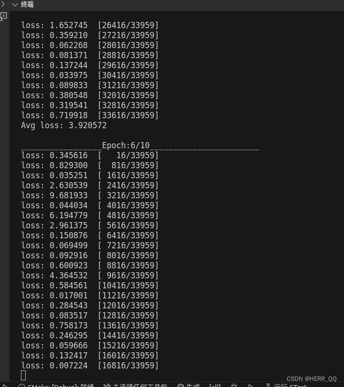
Task: Click the 生成 build gear icon
Action: 180,385
